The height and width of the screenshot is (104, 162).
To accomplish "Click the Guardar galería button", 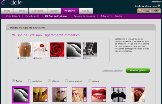I will pyautogui.click(x=138, y=70).
